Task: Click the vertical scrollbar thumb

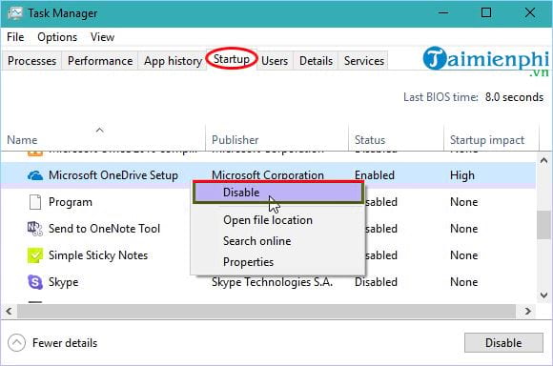Action: (543, 225)
